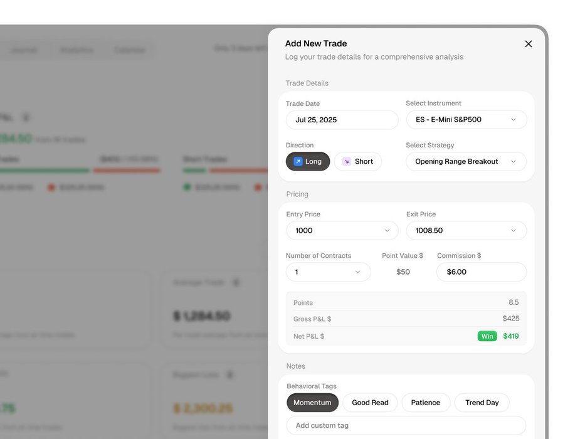Click the "Add New Trade" heading
585x439 pixels.
[x=316, y=43]
